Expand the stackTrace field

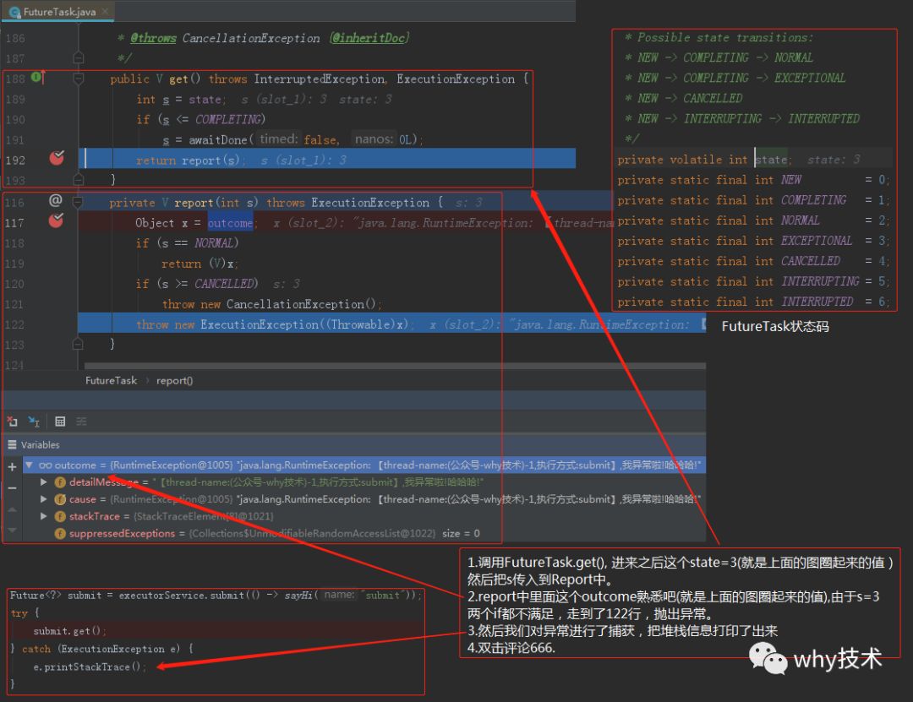click(44, 516)
